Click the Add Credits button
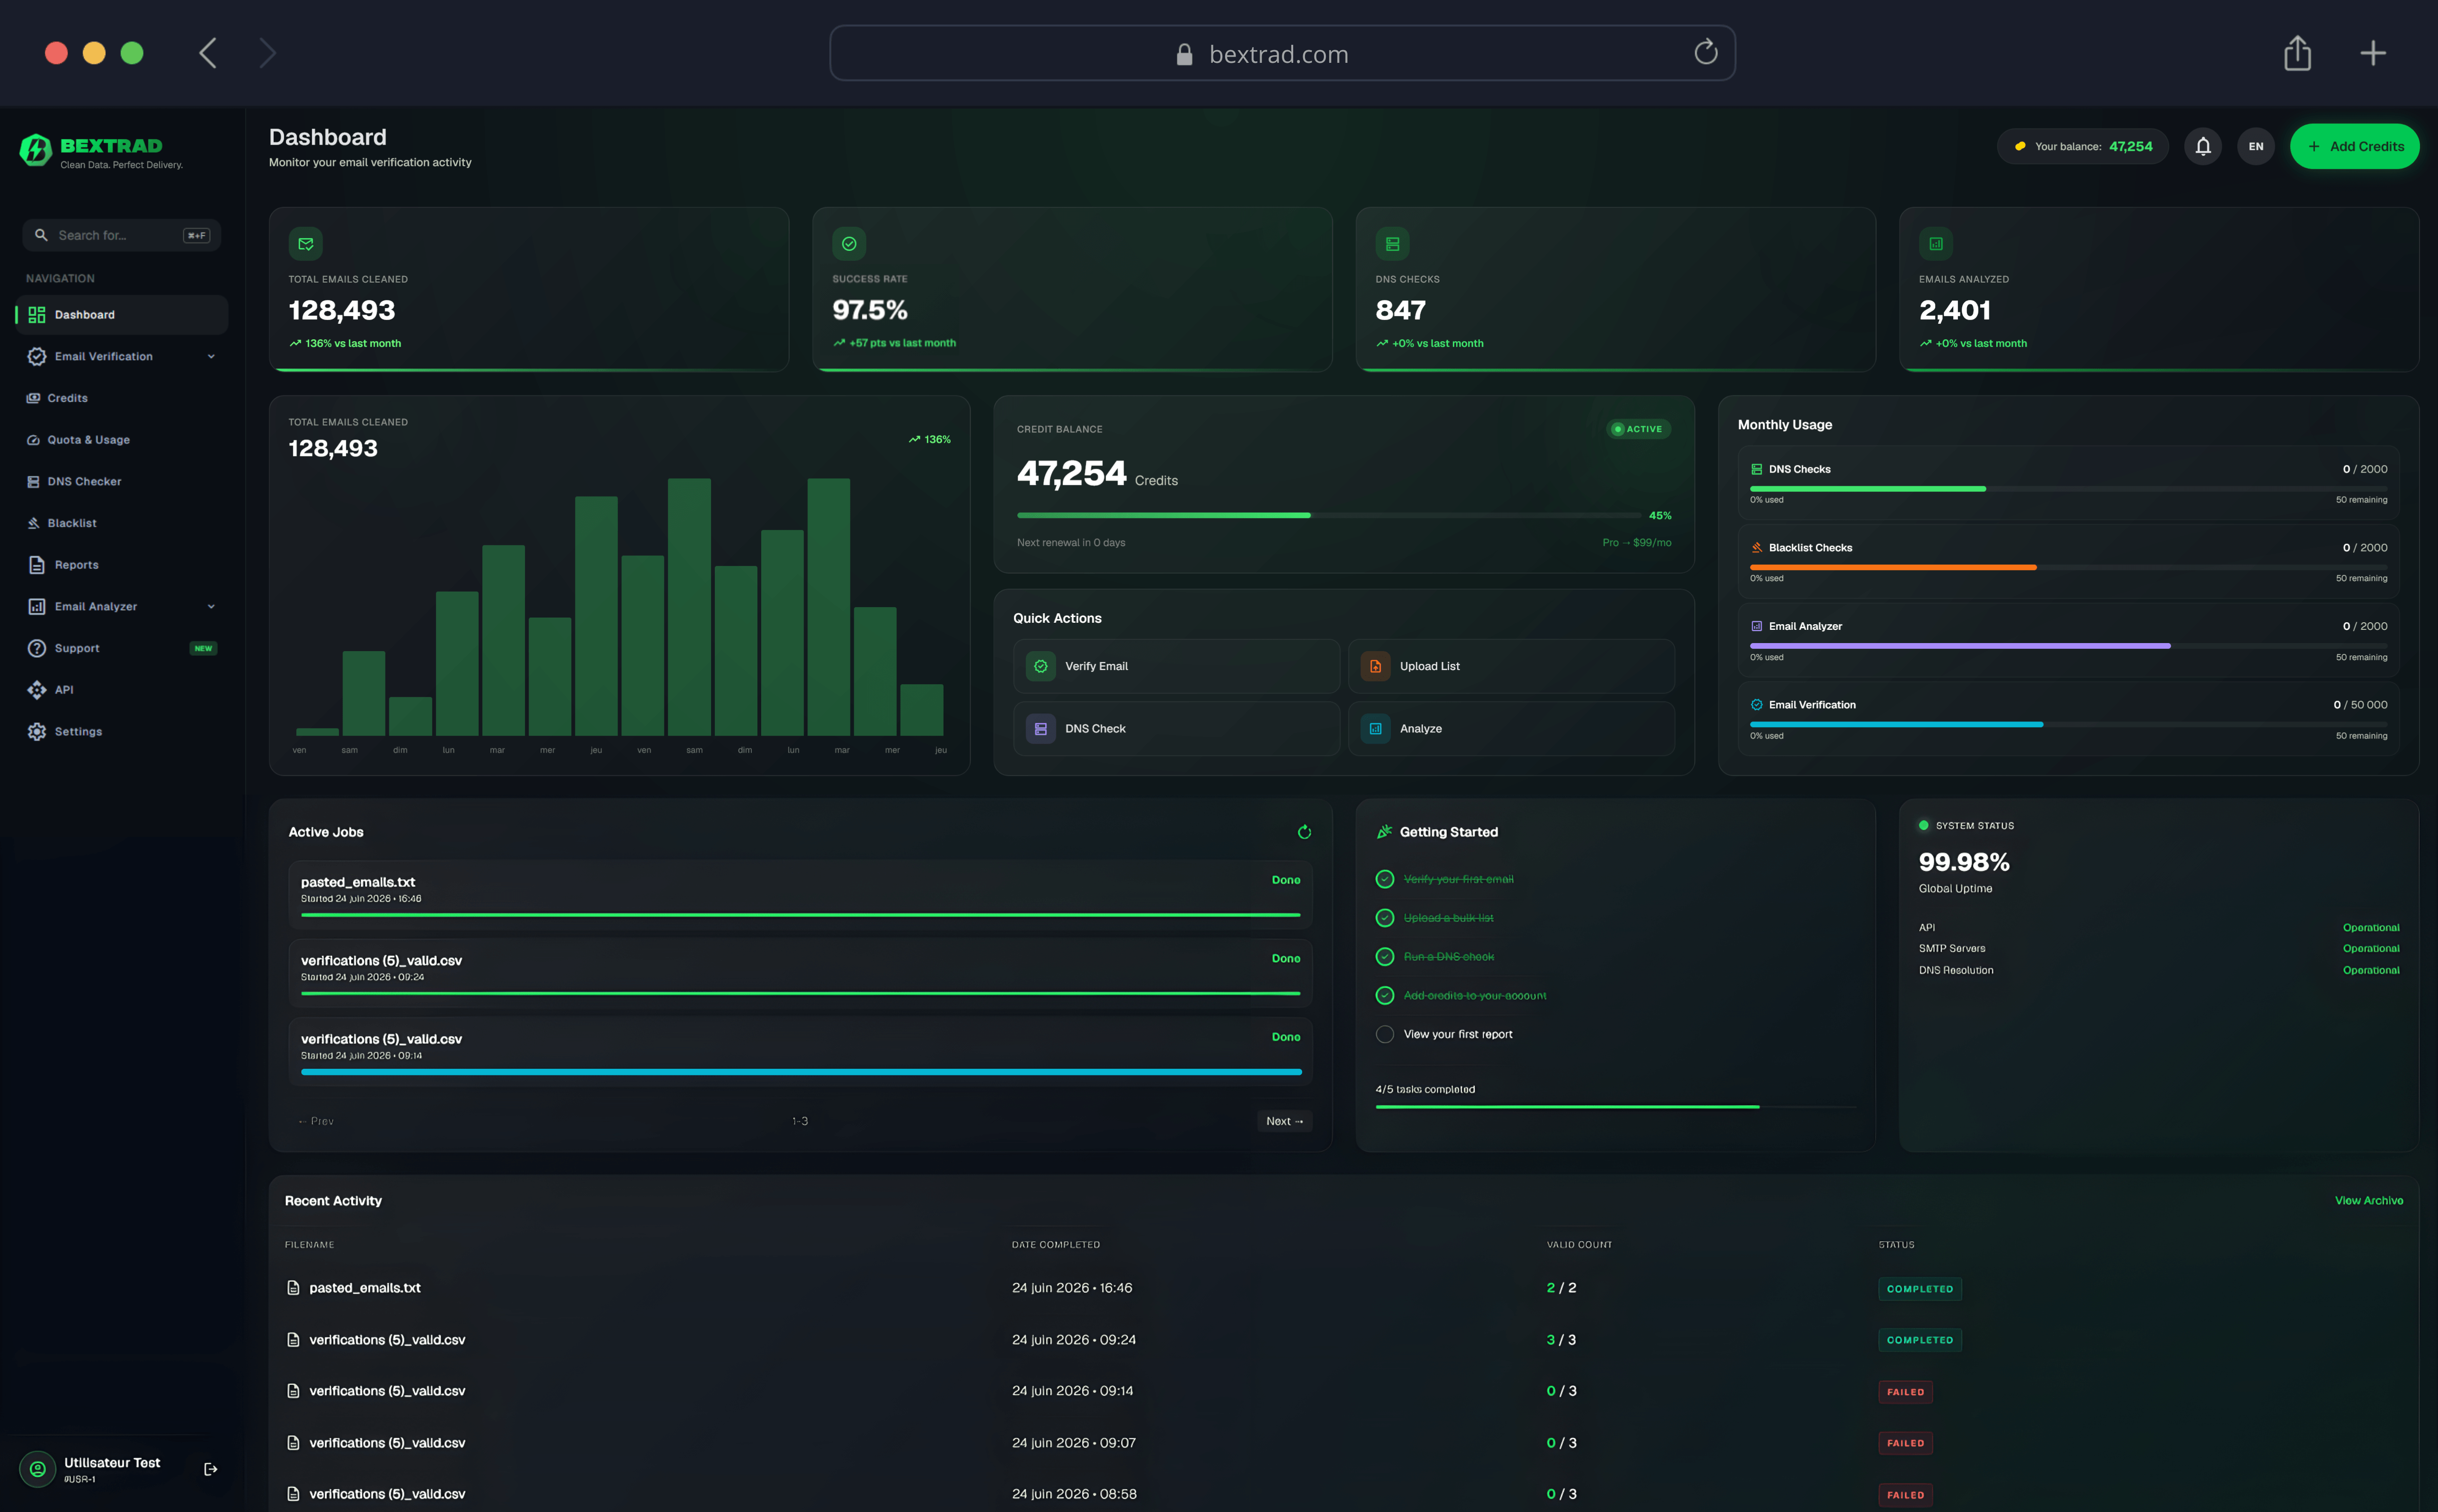The height and width of the screenshot is (1512, 2438). point(2354,146)
